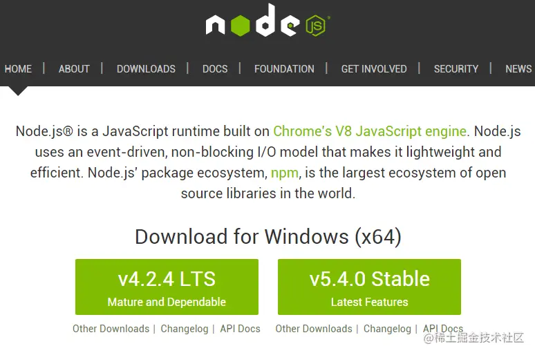
Task: Navigate to FOUNDATION
Action: click(284, 69)
